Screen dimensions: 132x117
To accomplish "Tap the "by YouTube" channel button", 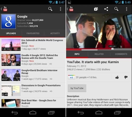I will (77, 88).
